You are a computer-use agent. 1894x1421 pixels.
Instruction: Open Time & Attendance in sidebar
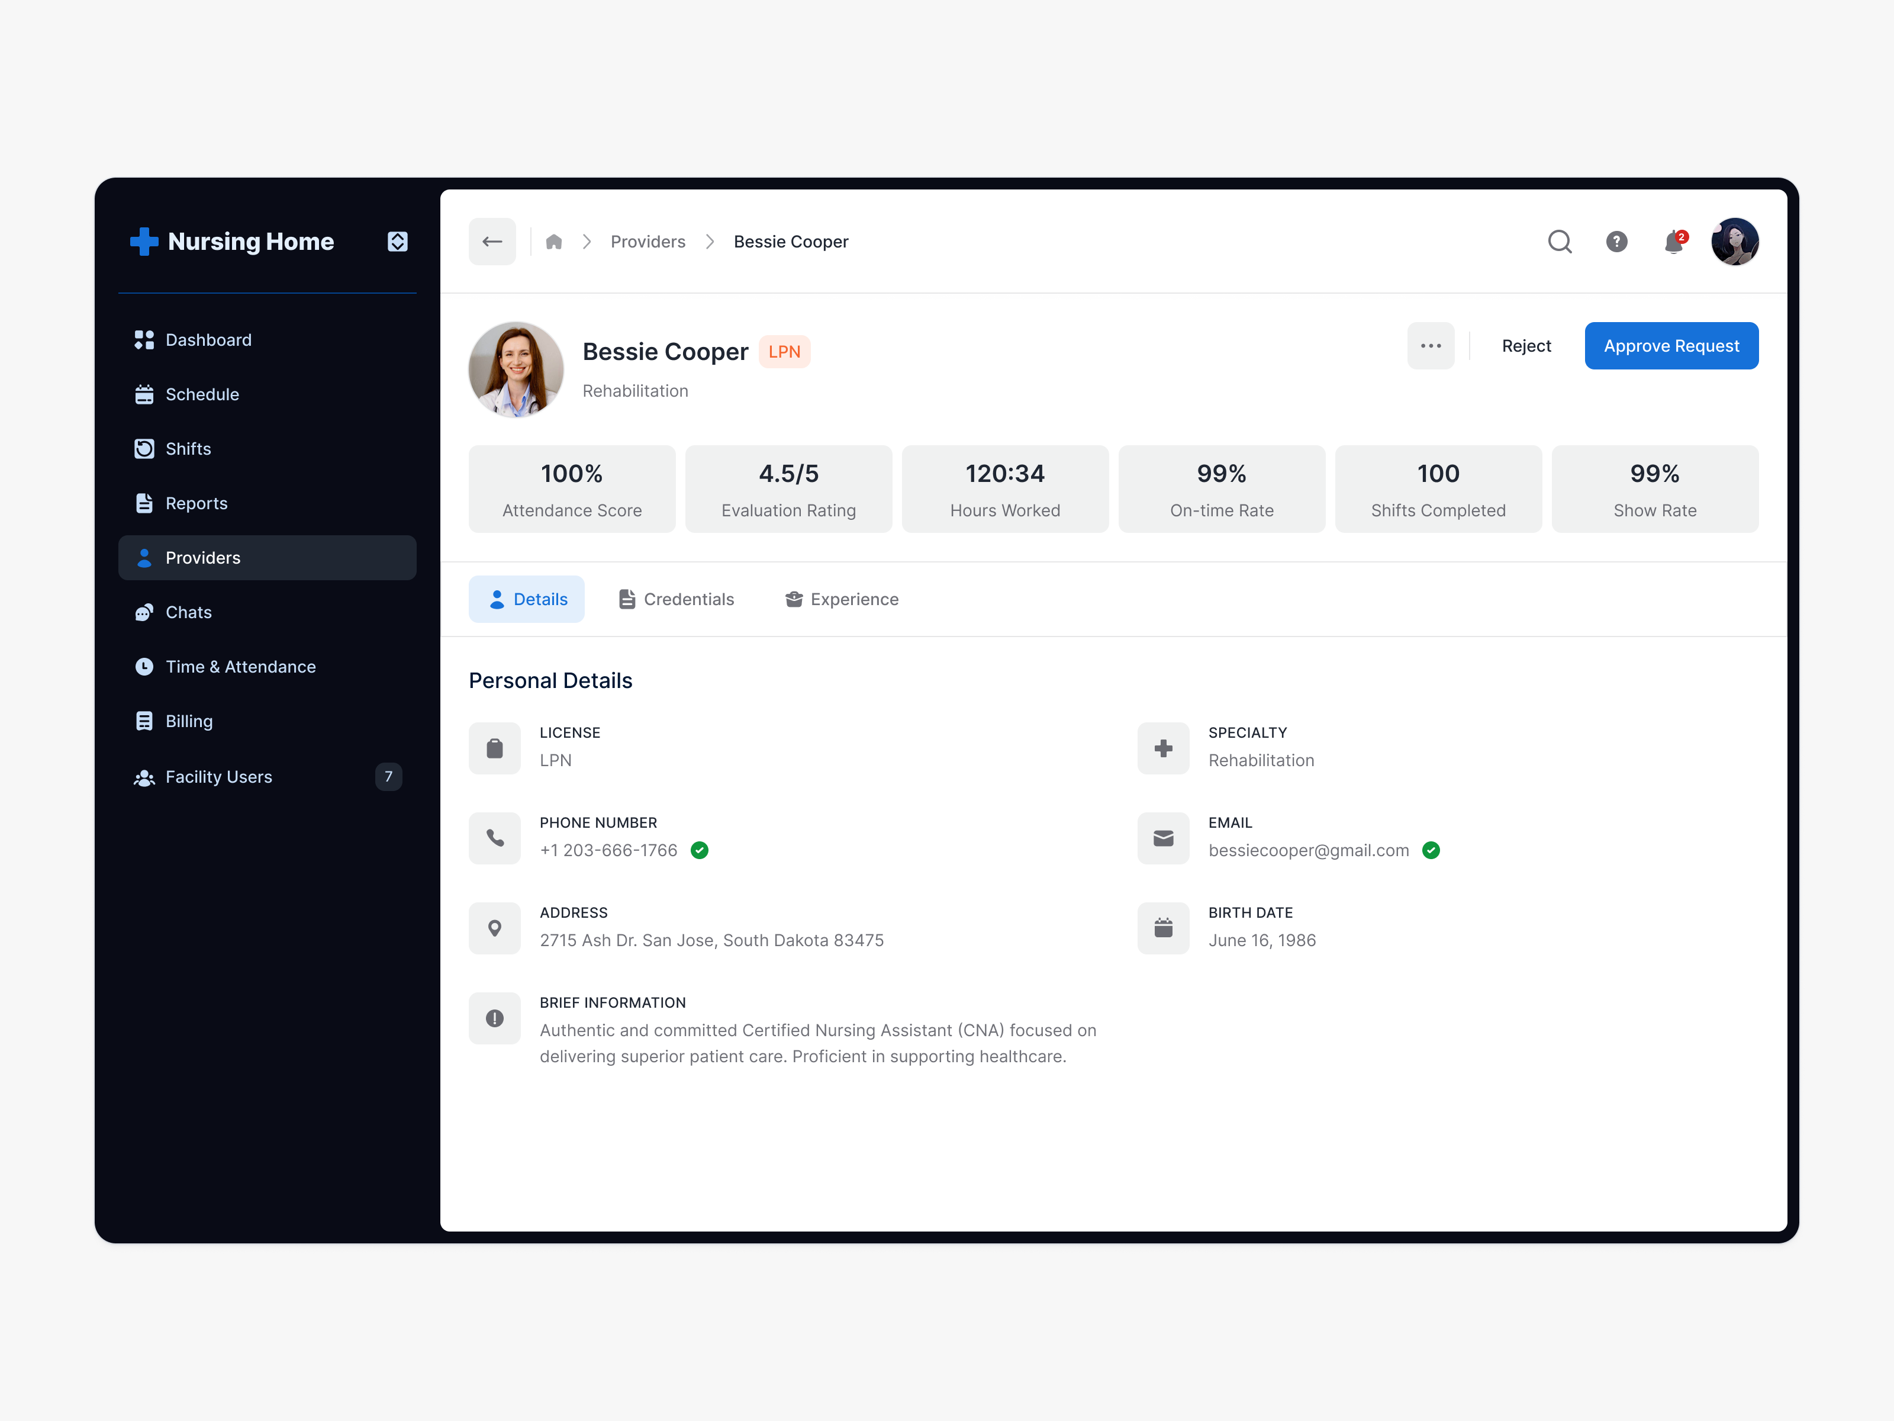pyautogui.click(x=267, y=666)
